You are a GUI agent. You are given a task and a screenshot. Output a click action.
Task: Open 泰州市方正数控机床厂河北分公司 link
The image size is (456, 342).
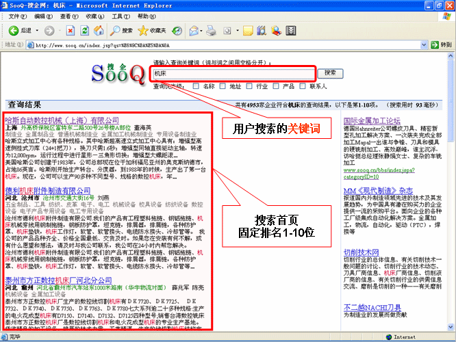(58, 280)
